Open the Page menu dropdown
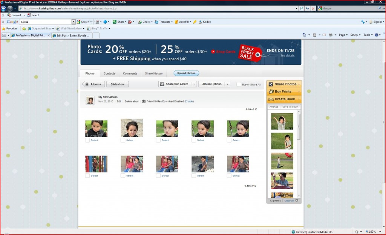 343,35
